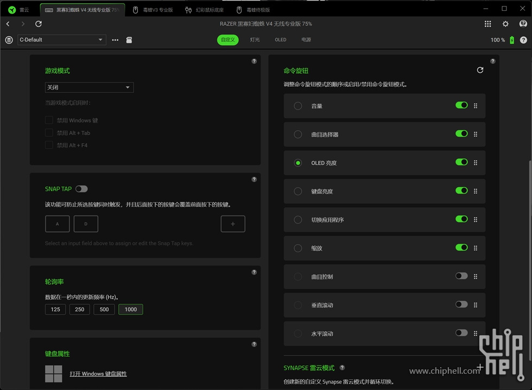The width and height of the screenshot is (532, 390).
Task: Click the Snap Tap D key field
Action: pyautogui.click(x=86, y=224)
